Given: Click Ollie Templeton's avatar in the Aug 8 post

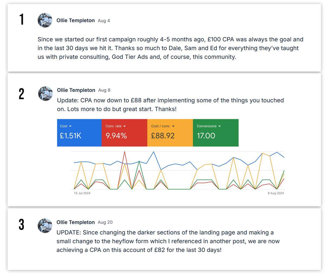Looking at the screenshot, I should (x=45, y=94).
